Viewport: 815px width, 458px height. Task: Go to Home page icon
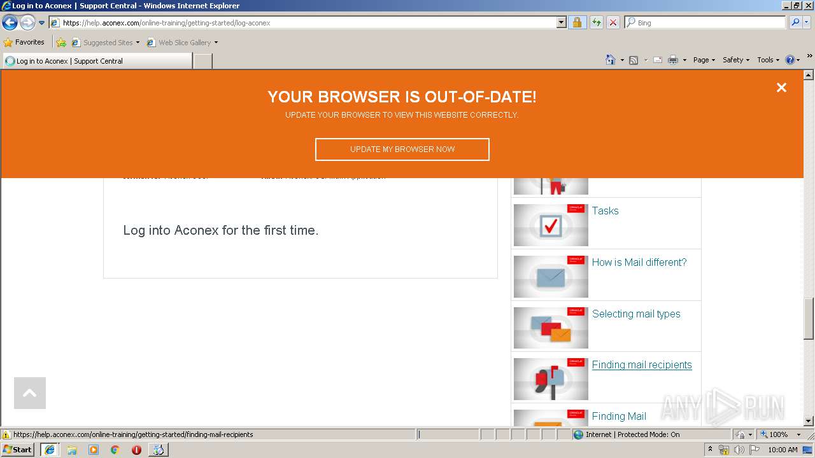tap(610, 60)
